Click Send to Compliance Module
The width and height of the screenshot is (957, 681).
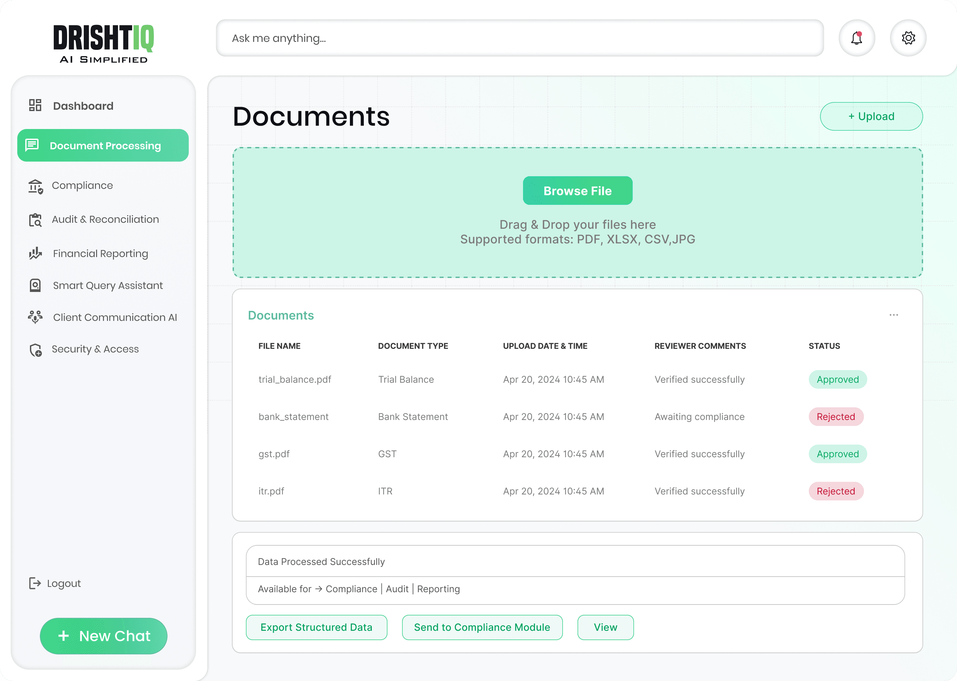coord(482,627)
